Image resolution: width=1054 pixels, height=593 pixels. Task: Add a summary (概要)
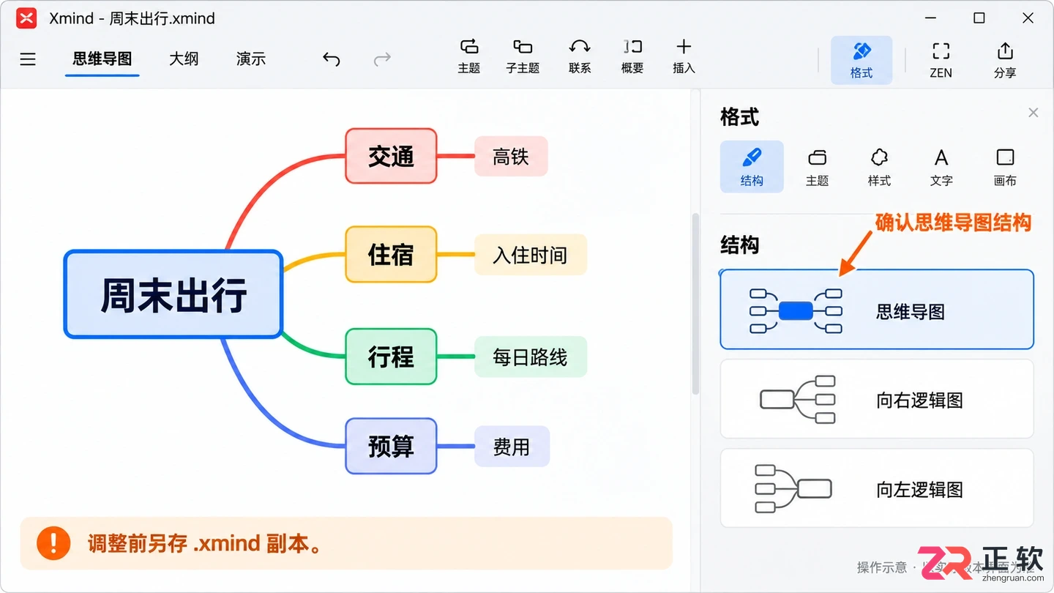(x=632, y=56)
